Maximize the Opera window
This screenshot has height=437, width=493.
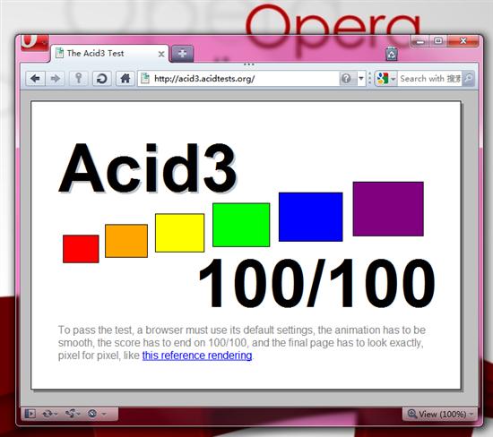pyautogui.click(x=438, y=41)
